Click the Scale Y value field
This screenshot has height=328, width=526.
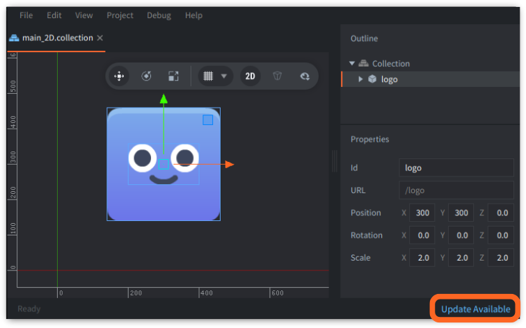(461, 257)
